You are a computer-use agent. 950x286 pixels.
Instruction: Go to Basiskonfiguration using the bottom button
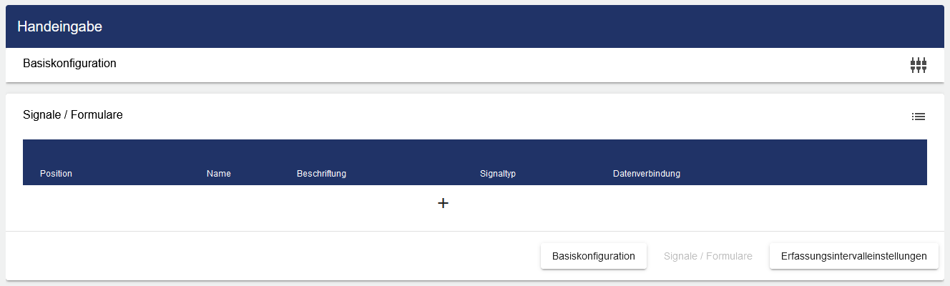coord(593,256)
